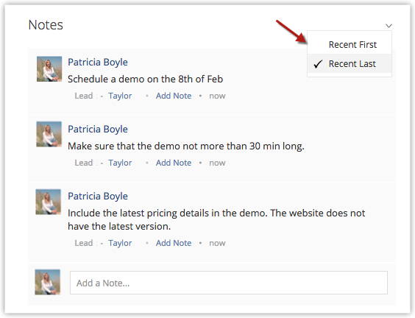
Task: Select the checked Recent Last option
Action: [350, 63]
